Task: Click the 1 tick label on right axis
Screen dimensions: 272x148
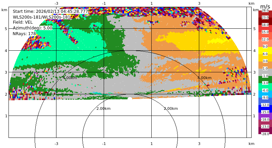Action: (254, 116)
